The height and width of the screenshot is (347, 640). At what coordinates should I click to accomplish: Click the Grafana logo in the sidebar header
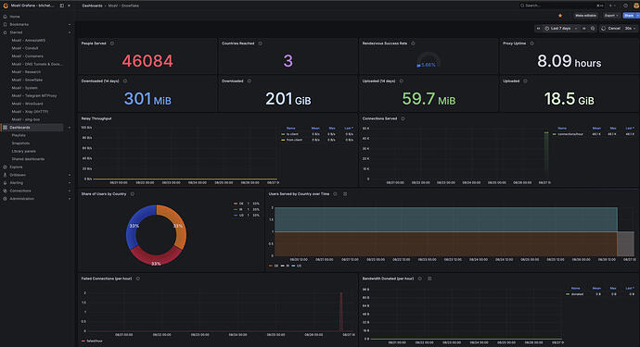(x=6, y=6)
